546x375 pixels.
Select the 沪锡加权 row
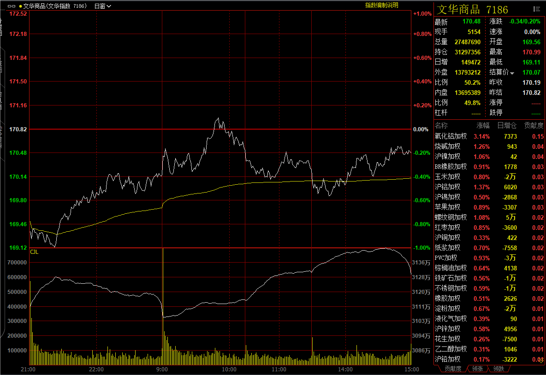point(489,197)
